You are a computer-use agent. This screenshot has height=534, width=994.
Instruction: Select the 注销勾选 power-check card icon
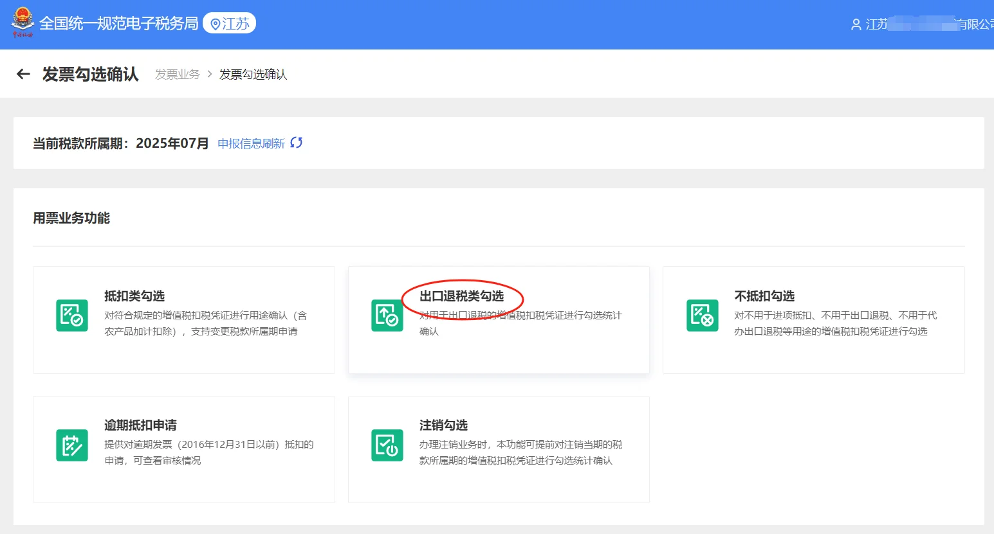pyautogui.click(x=387, y=445)
